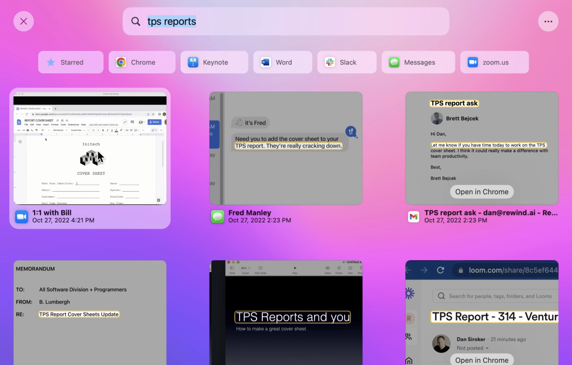
Task: Close the search overlay with the X button
Action: (x=24, y=22)
